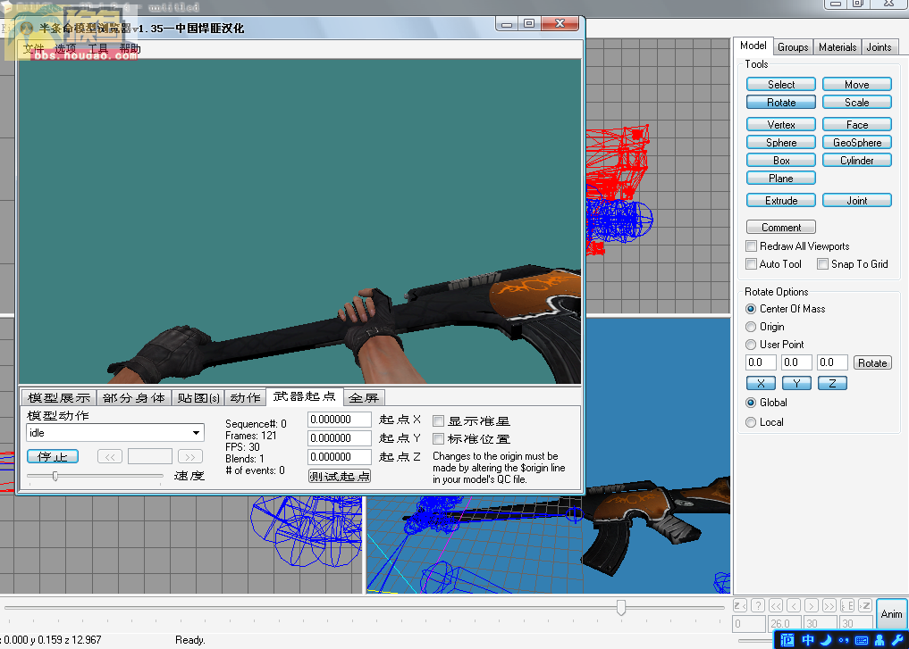
Task: Click the timeline rewind '<<' button beside Anim
Action: [776, 606]
